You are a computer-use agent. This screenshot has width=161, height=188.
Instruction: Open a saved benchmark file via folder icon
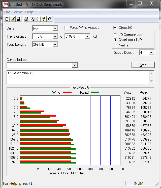(x=13, y=19)
